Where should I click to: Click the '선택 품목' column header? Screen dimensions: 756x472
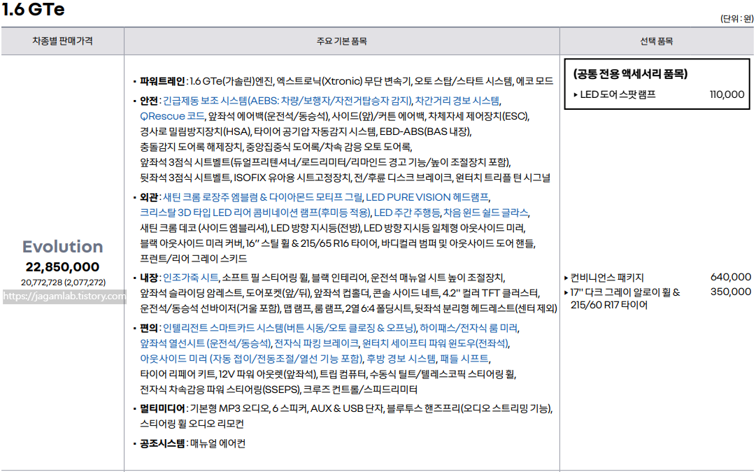(x=656, y=41)
